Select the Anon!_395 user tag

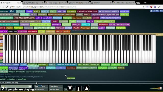(76, 25)
